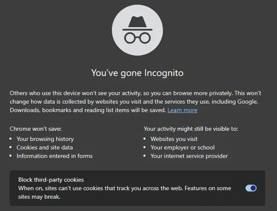The image size is (277, 211).
Task: Select the "Cookies and site data" bullet
Action: (x=45, y=147)
